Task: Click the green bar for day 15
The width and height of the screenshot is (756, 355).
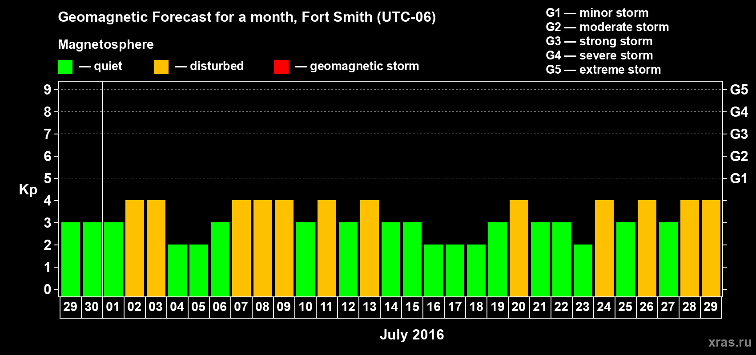Action: point(412,260)
